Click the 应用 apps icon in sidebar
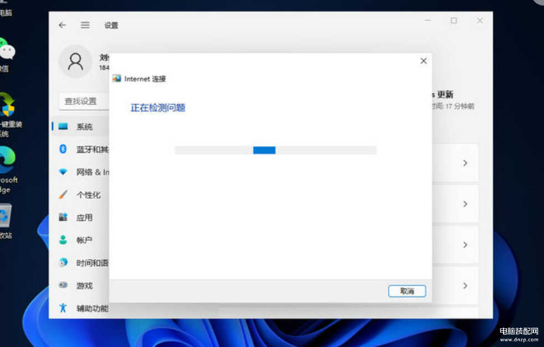544x347 pixels. click(x=63, y=217)
